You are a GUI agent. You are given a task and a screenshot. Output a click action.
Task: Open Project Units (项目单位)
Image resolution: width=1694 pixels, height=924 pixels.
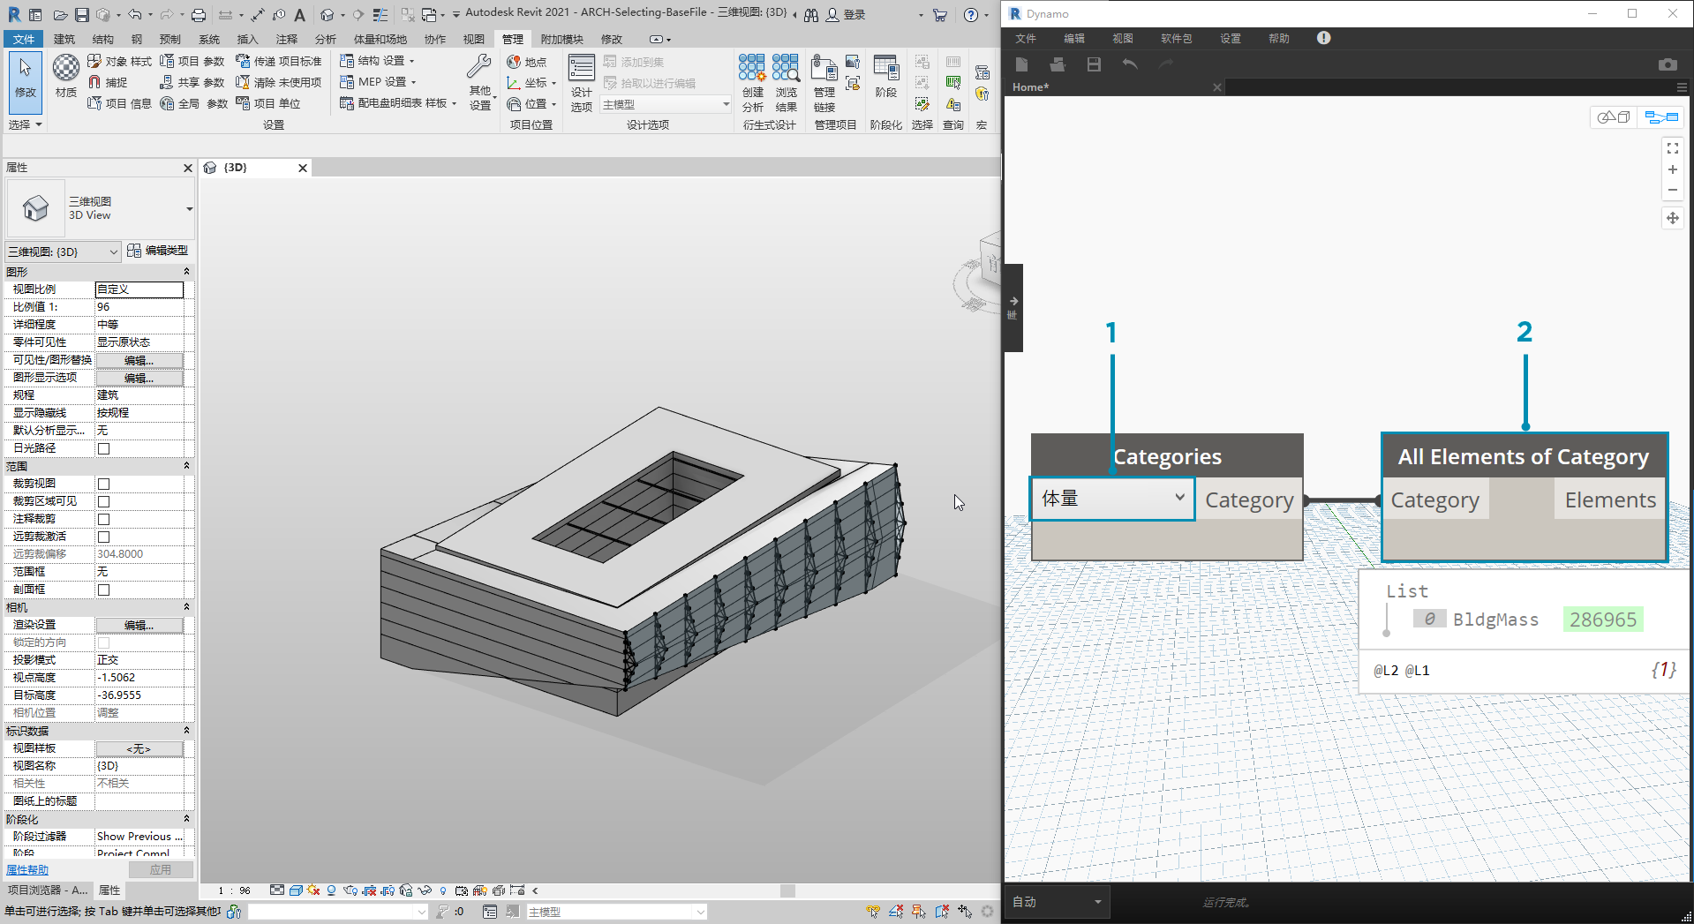click(x=268, y=103)
